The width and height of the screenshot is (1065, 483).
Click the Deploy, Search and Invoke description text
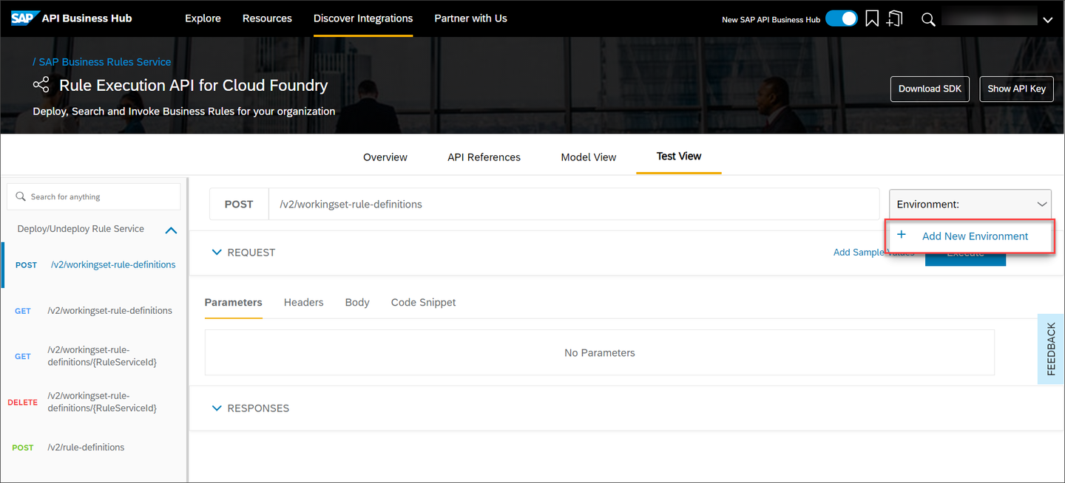point(184,112)
